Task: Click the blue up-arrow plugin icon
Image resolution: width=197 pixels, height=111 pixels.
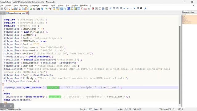Action: click(128, 8)
